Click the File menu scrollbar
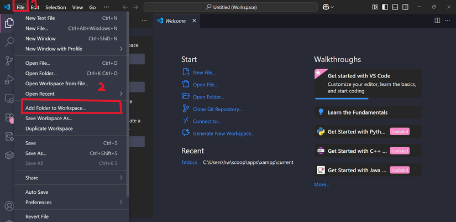The height and width of the screenshot is (222, 456). (x=128, y=105)
